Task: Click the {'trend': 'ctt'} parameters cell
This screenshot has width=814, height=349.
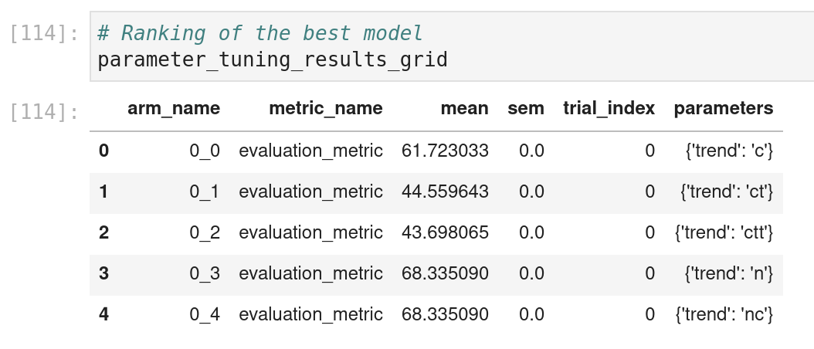Action: [724, 232]
